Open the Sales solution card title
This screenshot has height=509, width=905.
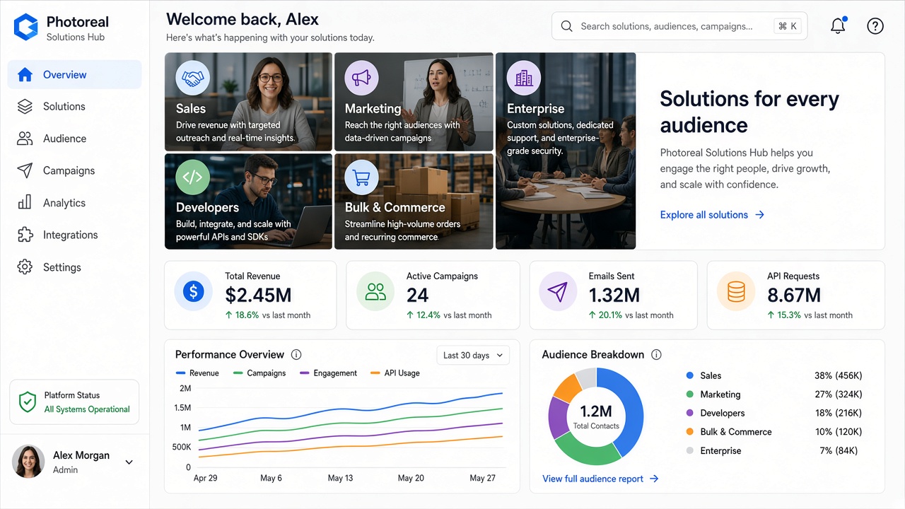point(191,109)
